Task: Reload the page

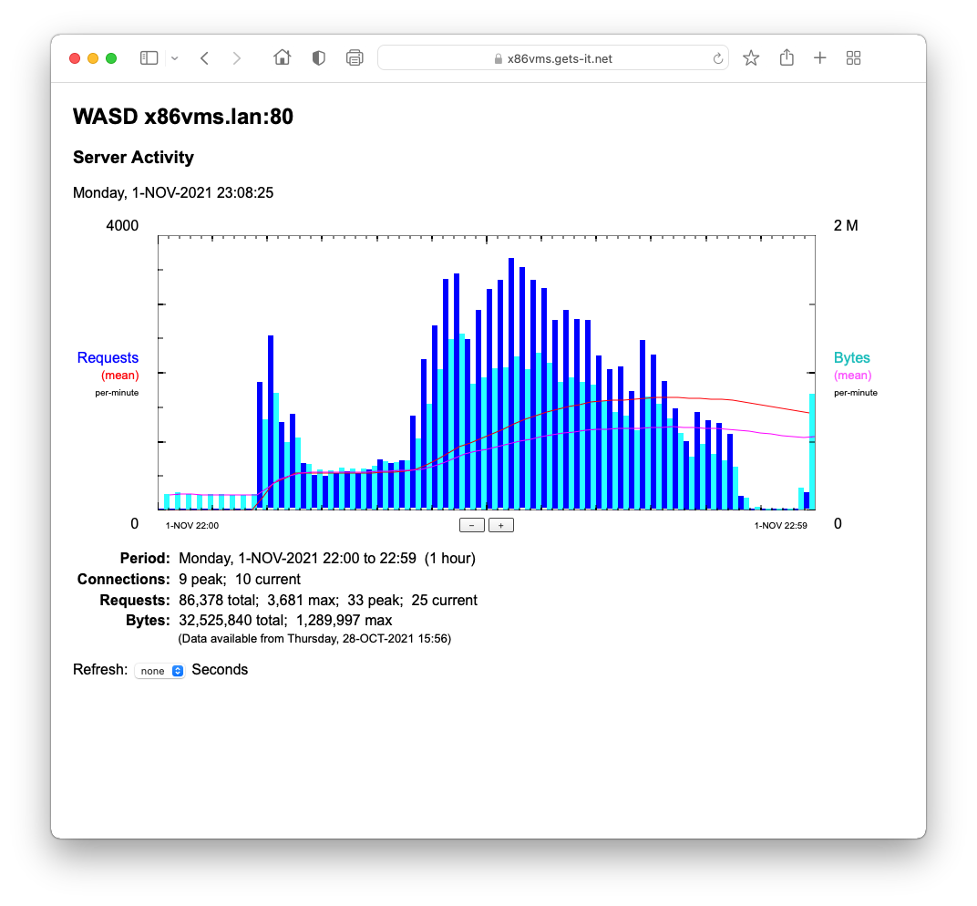Action: tap(718, 58)
